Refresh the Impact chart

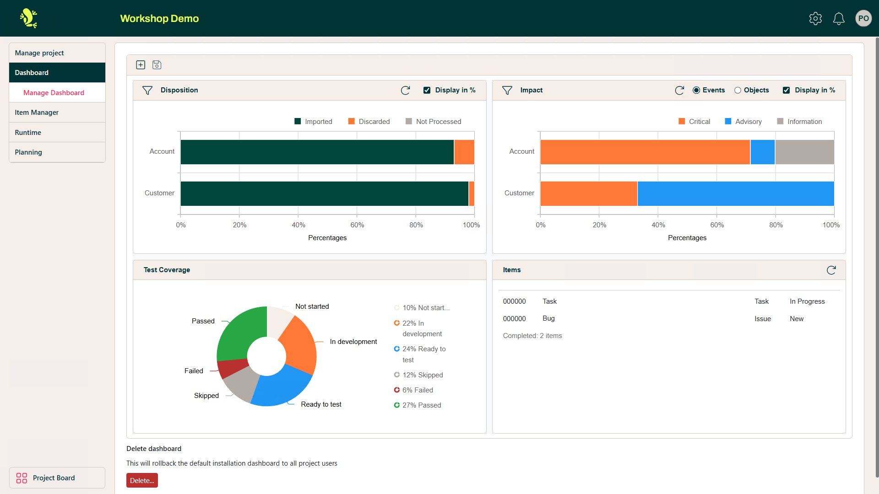point(679,90)
